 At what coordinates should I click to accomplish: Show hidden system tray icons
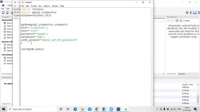coord(157,109)
